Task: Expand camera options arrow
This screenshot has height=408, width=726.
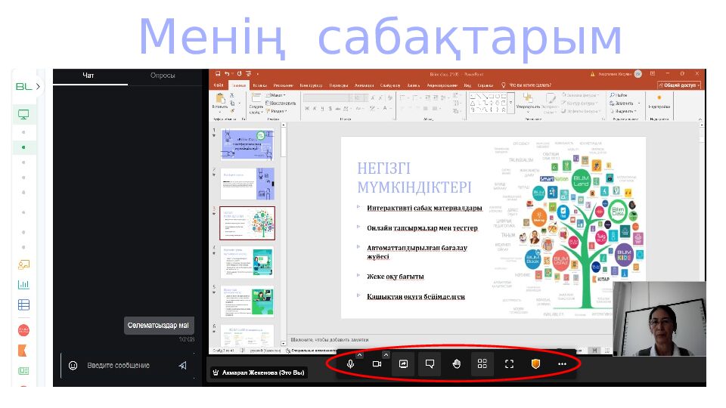Action: click(x=386, y=354)
